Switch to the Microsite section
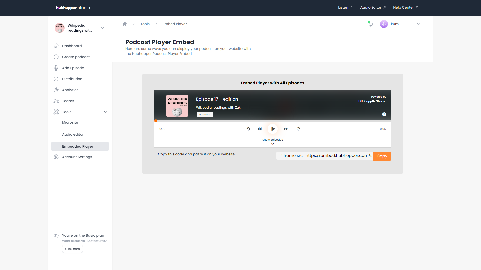The image size is (481, 270). coord(70,122)
